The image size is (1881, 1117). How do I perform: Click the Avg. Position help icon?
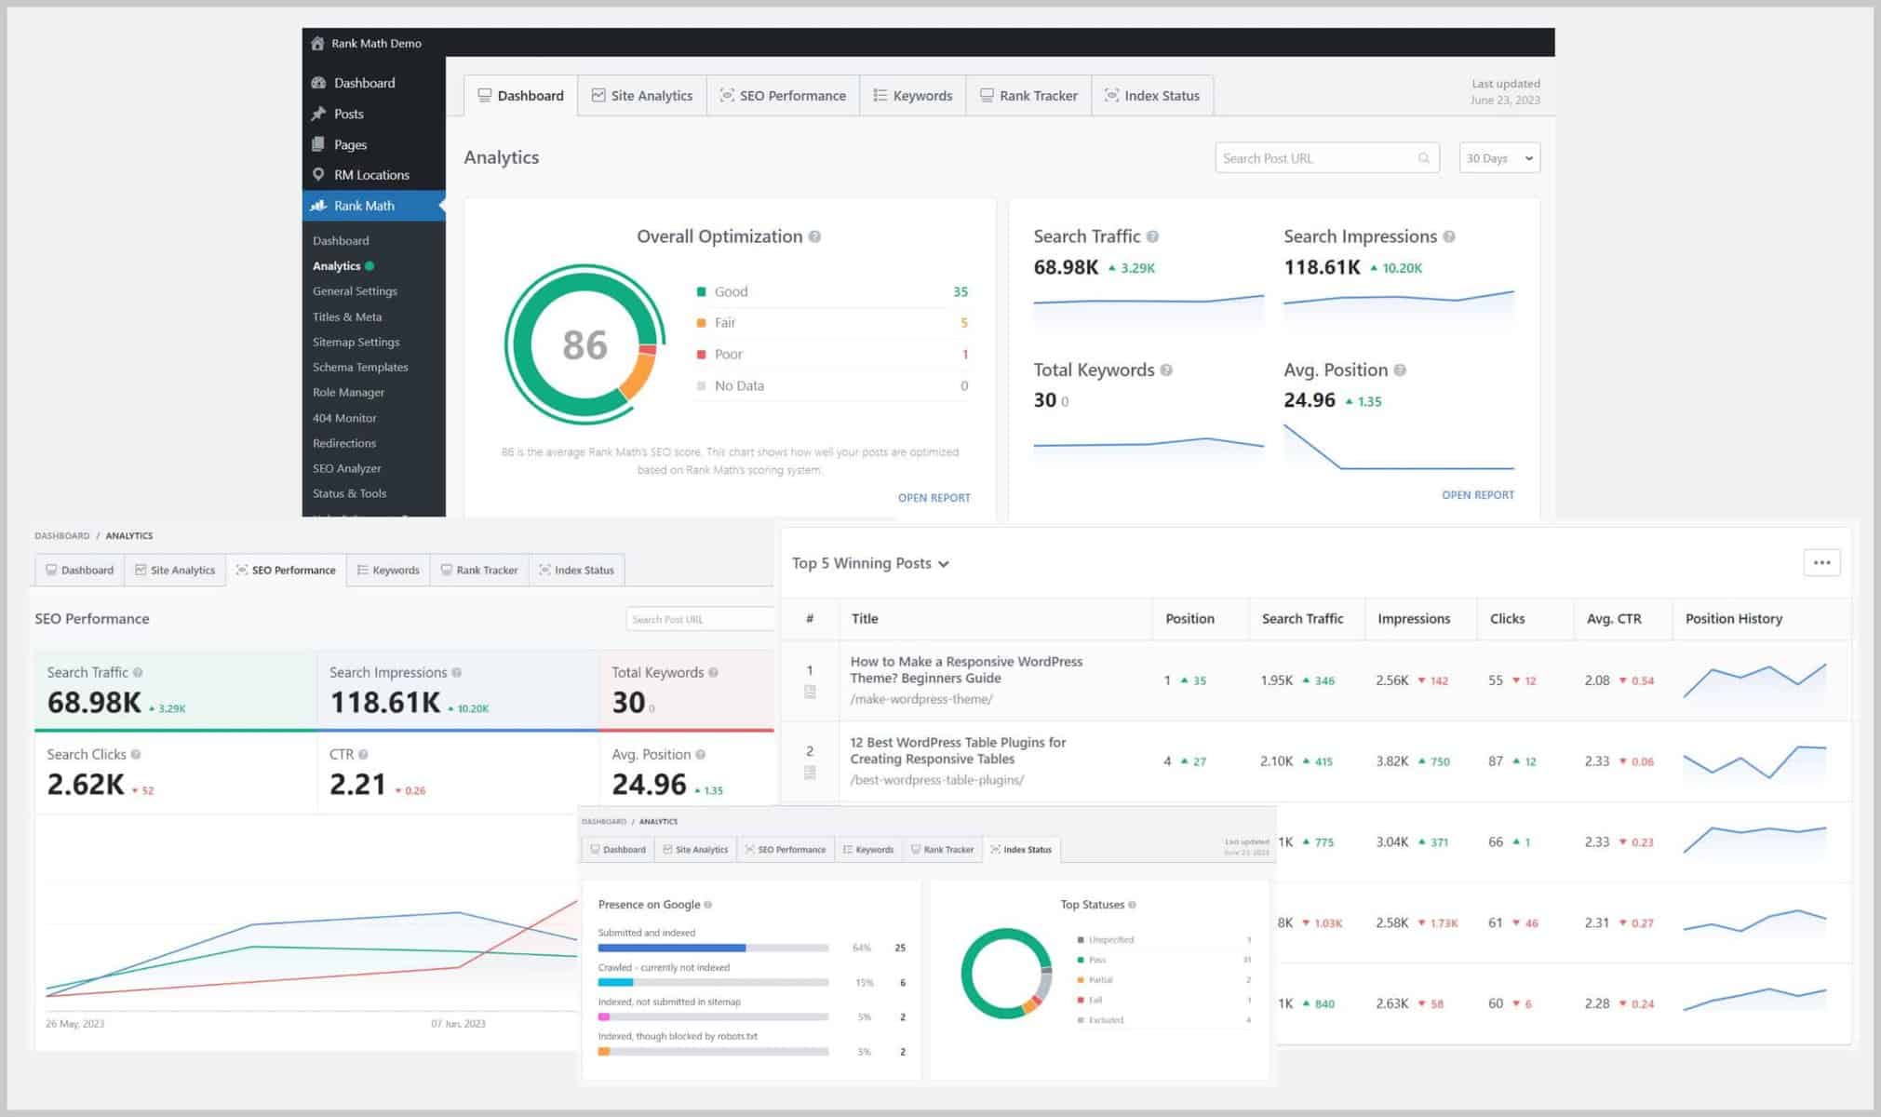coord(1399,370)
